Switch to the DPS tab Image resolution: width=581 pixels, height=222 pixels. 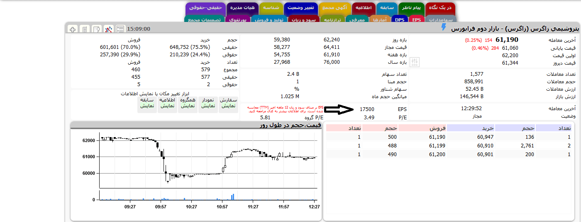pos(400,19)
